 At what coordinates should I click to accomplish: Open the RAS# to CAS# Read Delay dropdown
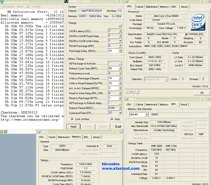pyautogui.click(x=120, y=36)
